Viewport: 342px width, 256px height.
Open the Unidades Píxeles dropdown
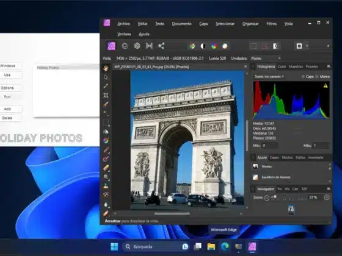point(266,59)
